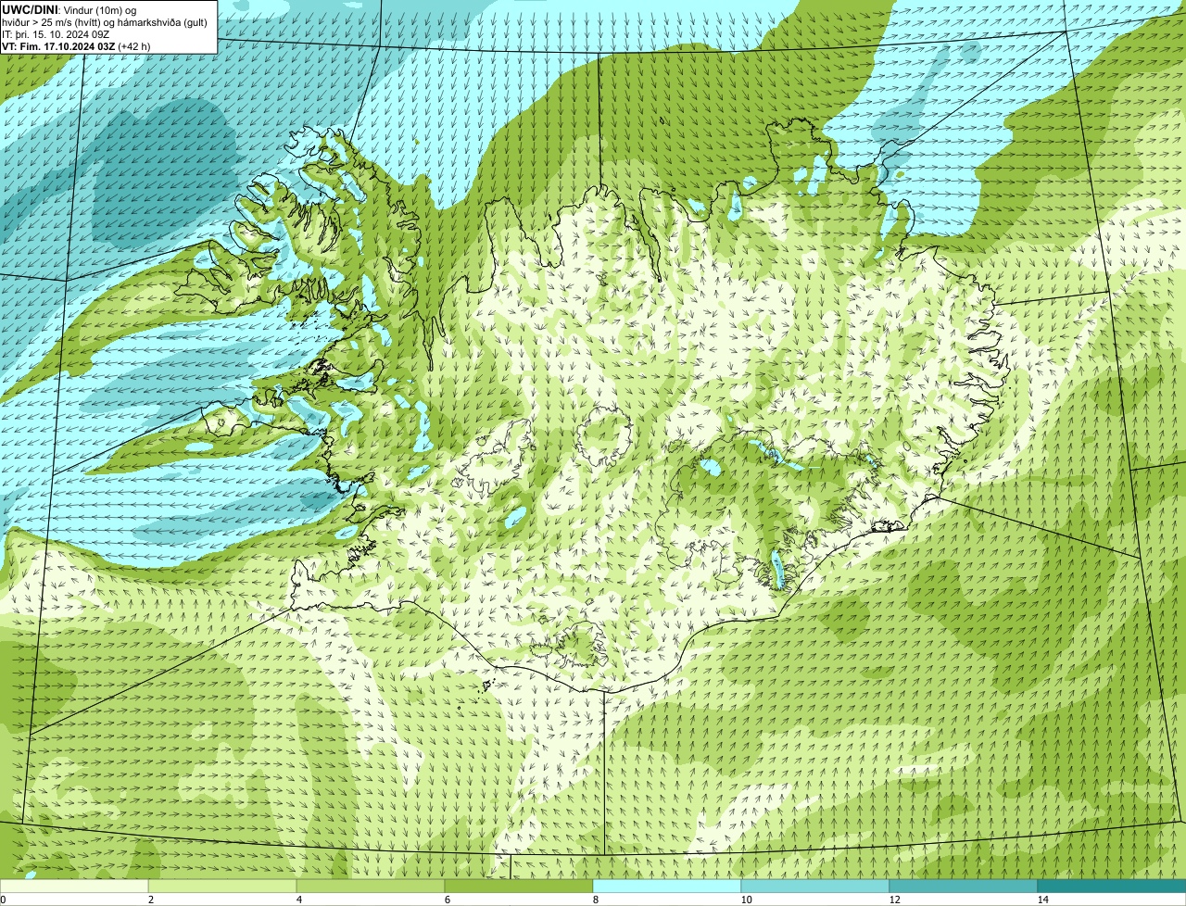Pick the medium green 4–6 m/s legend swatch
This screenshot has height=906, width=1186.
tap(371, 886)
